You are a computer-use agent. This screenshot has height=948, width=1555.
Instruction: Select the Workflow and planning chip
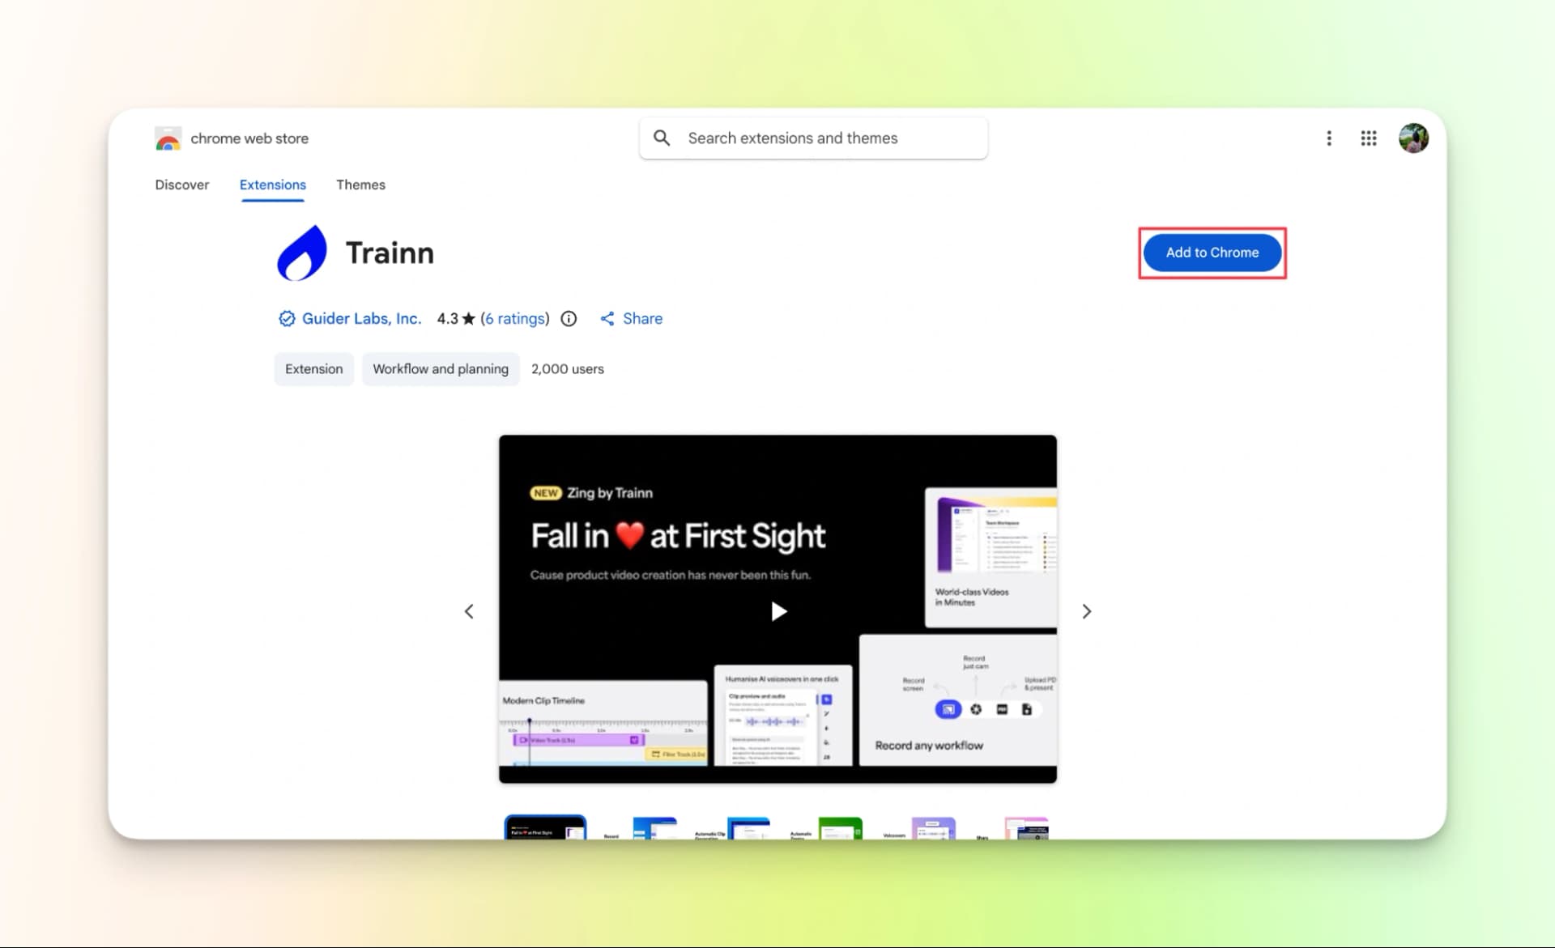coord(441,368)
